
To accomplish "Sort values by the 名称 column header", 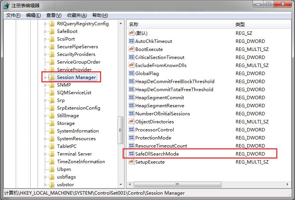I will pyautogui.click(x=180, y=24).
